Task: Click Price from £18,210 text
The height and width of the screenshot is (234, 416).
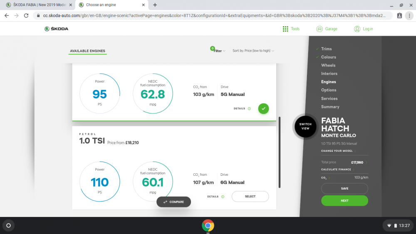Action: 123,143
